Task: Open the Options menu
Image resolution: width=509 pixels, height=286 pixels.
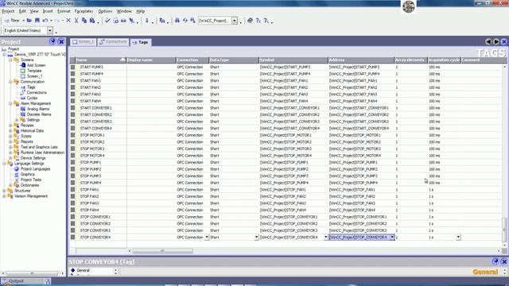Action: pos(105,11)
